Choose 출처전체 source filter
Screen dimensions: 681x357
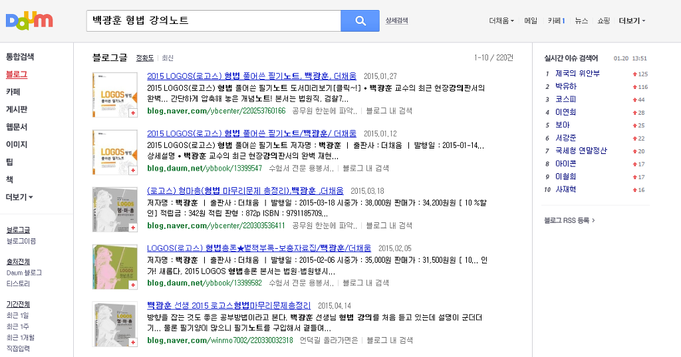[x=18, y=261]
